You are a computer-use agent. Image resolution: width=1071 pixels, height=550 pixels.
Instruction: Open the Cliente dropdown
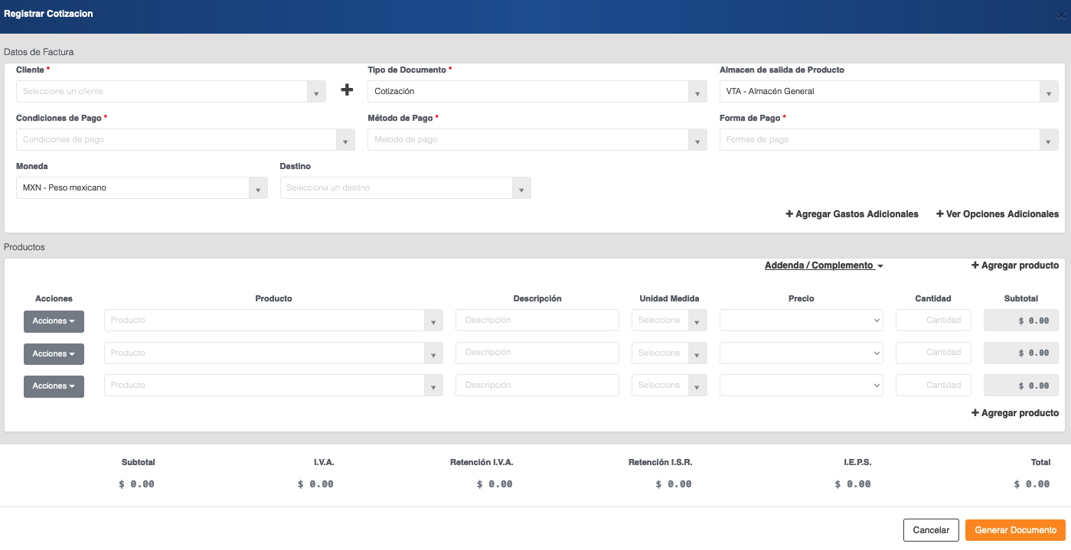(x=171, y=92)
